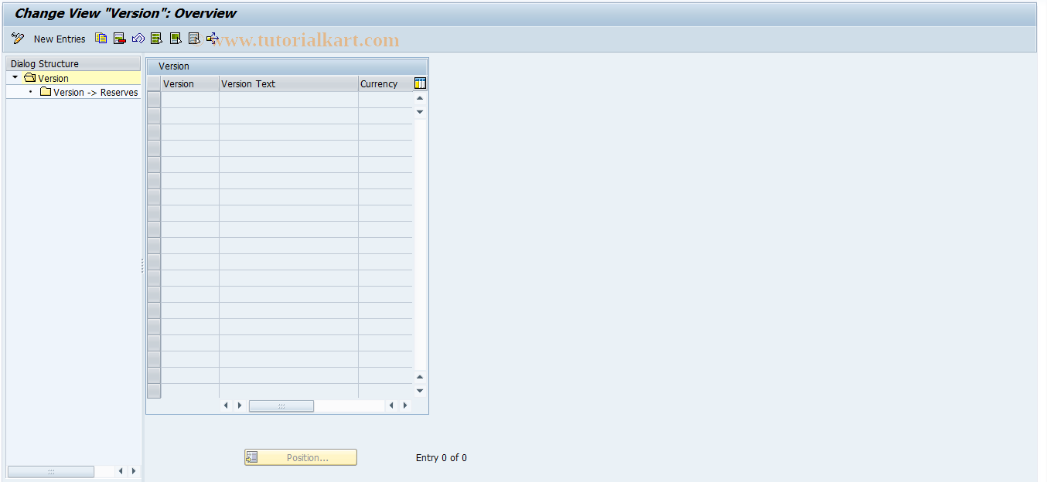Viewport: 1047px width, 482px height.
Task: Click the Dialog Structure scroll right arrow
Action: 133,471
